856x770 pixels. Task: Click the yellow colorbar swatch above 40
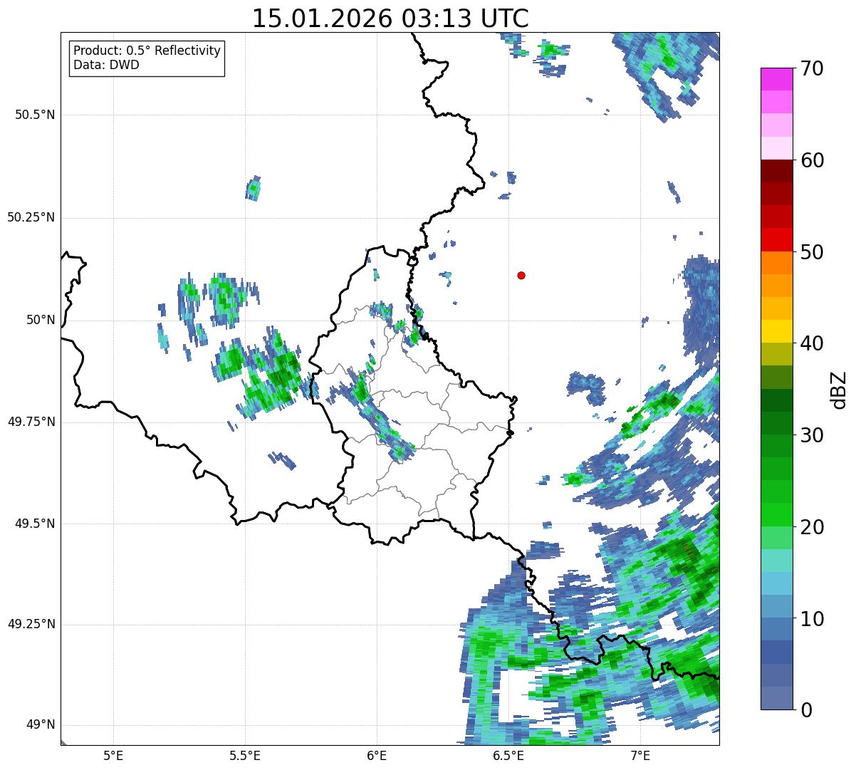777,331
